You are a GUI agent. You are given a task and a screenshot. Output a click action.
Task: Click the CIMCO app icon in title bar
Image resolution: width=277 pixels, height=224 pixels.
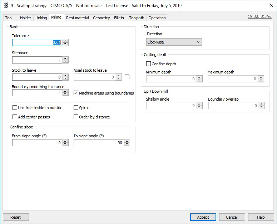[x=5, y=5]
